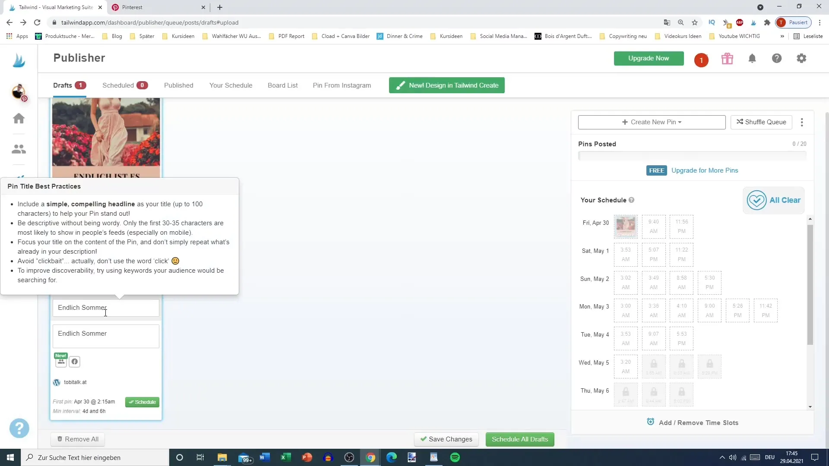829x466 pixels.
Task: Click the Tailwind logo icon
Action: [x=19, y=60]
